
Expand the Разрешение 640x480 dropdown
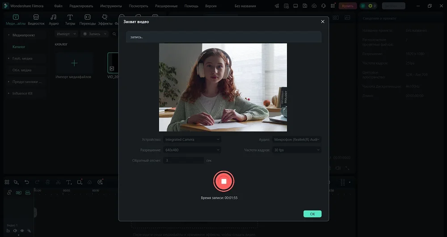pyautogui.click(x=192, y=150)
